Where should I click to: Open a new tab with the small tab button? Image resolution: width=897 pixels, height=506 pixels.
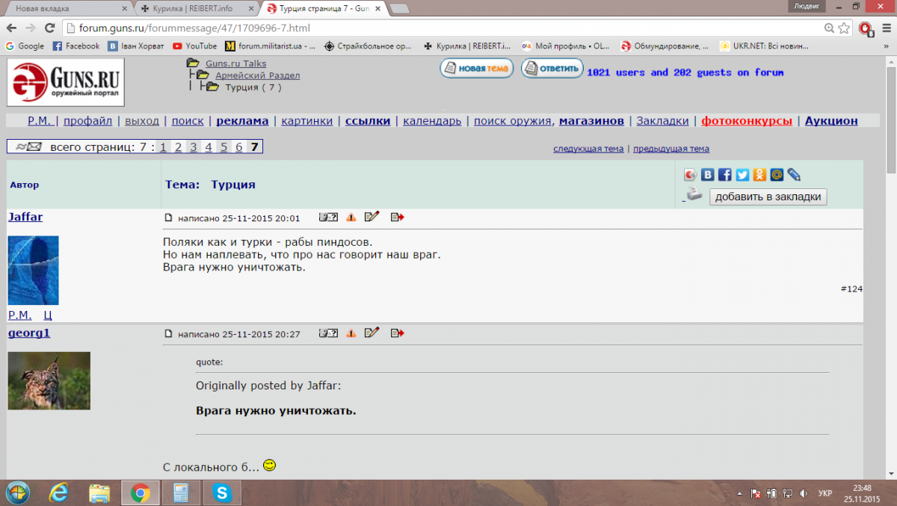pos(399,9)
